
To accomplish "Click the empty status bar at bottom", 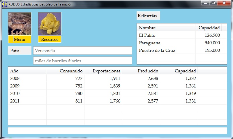I will click(x=117, y=131).
